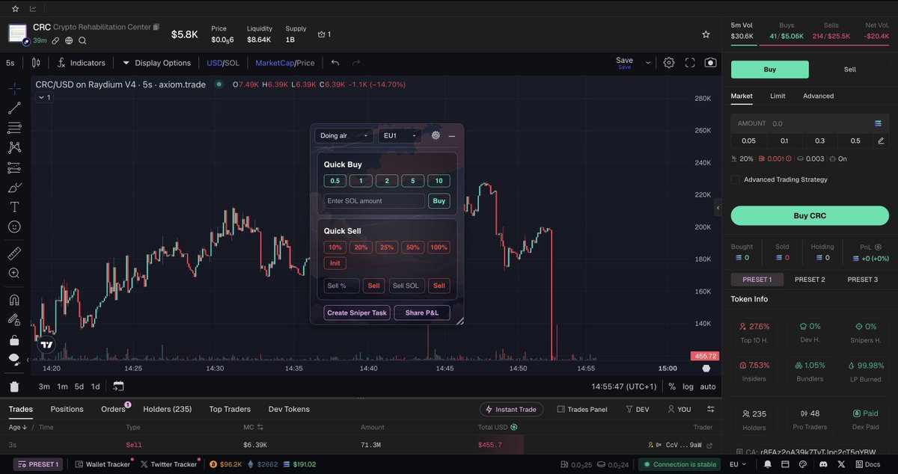
Task: Open the Indicators menu
Action: point(82,63)
